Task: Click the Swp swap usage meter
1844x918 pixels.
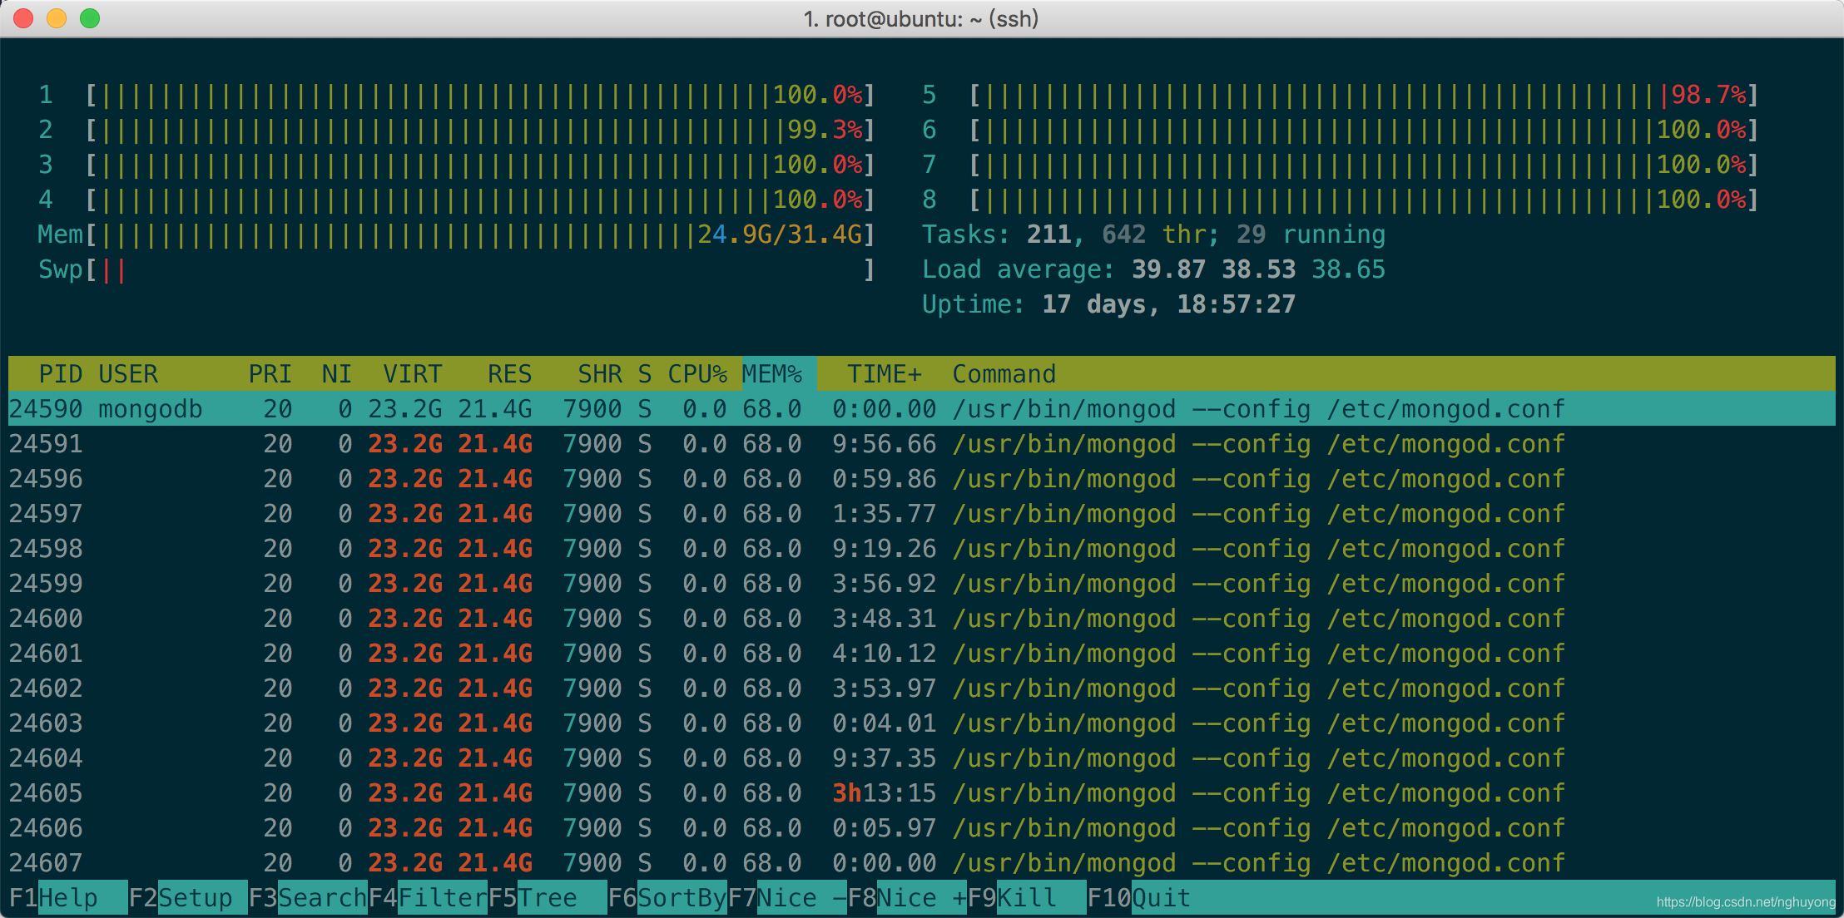Action: point(458,269)
